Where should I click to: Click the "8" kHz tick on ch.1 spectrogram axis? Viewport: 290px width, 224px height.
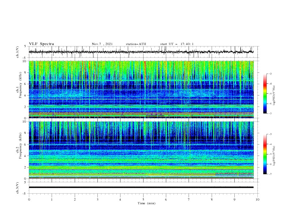point(26,72)
